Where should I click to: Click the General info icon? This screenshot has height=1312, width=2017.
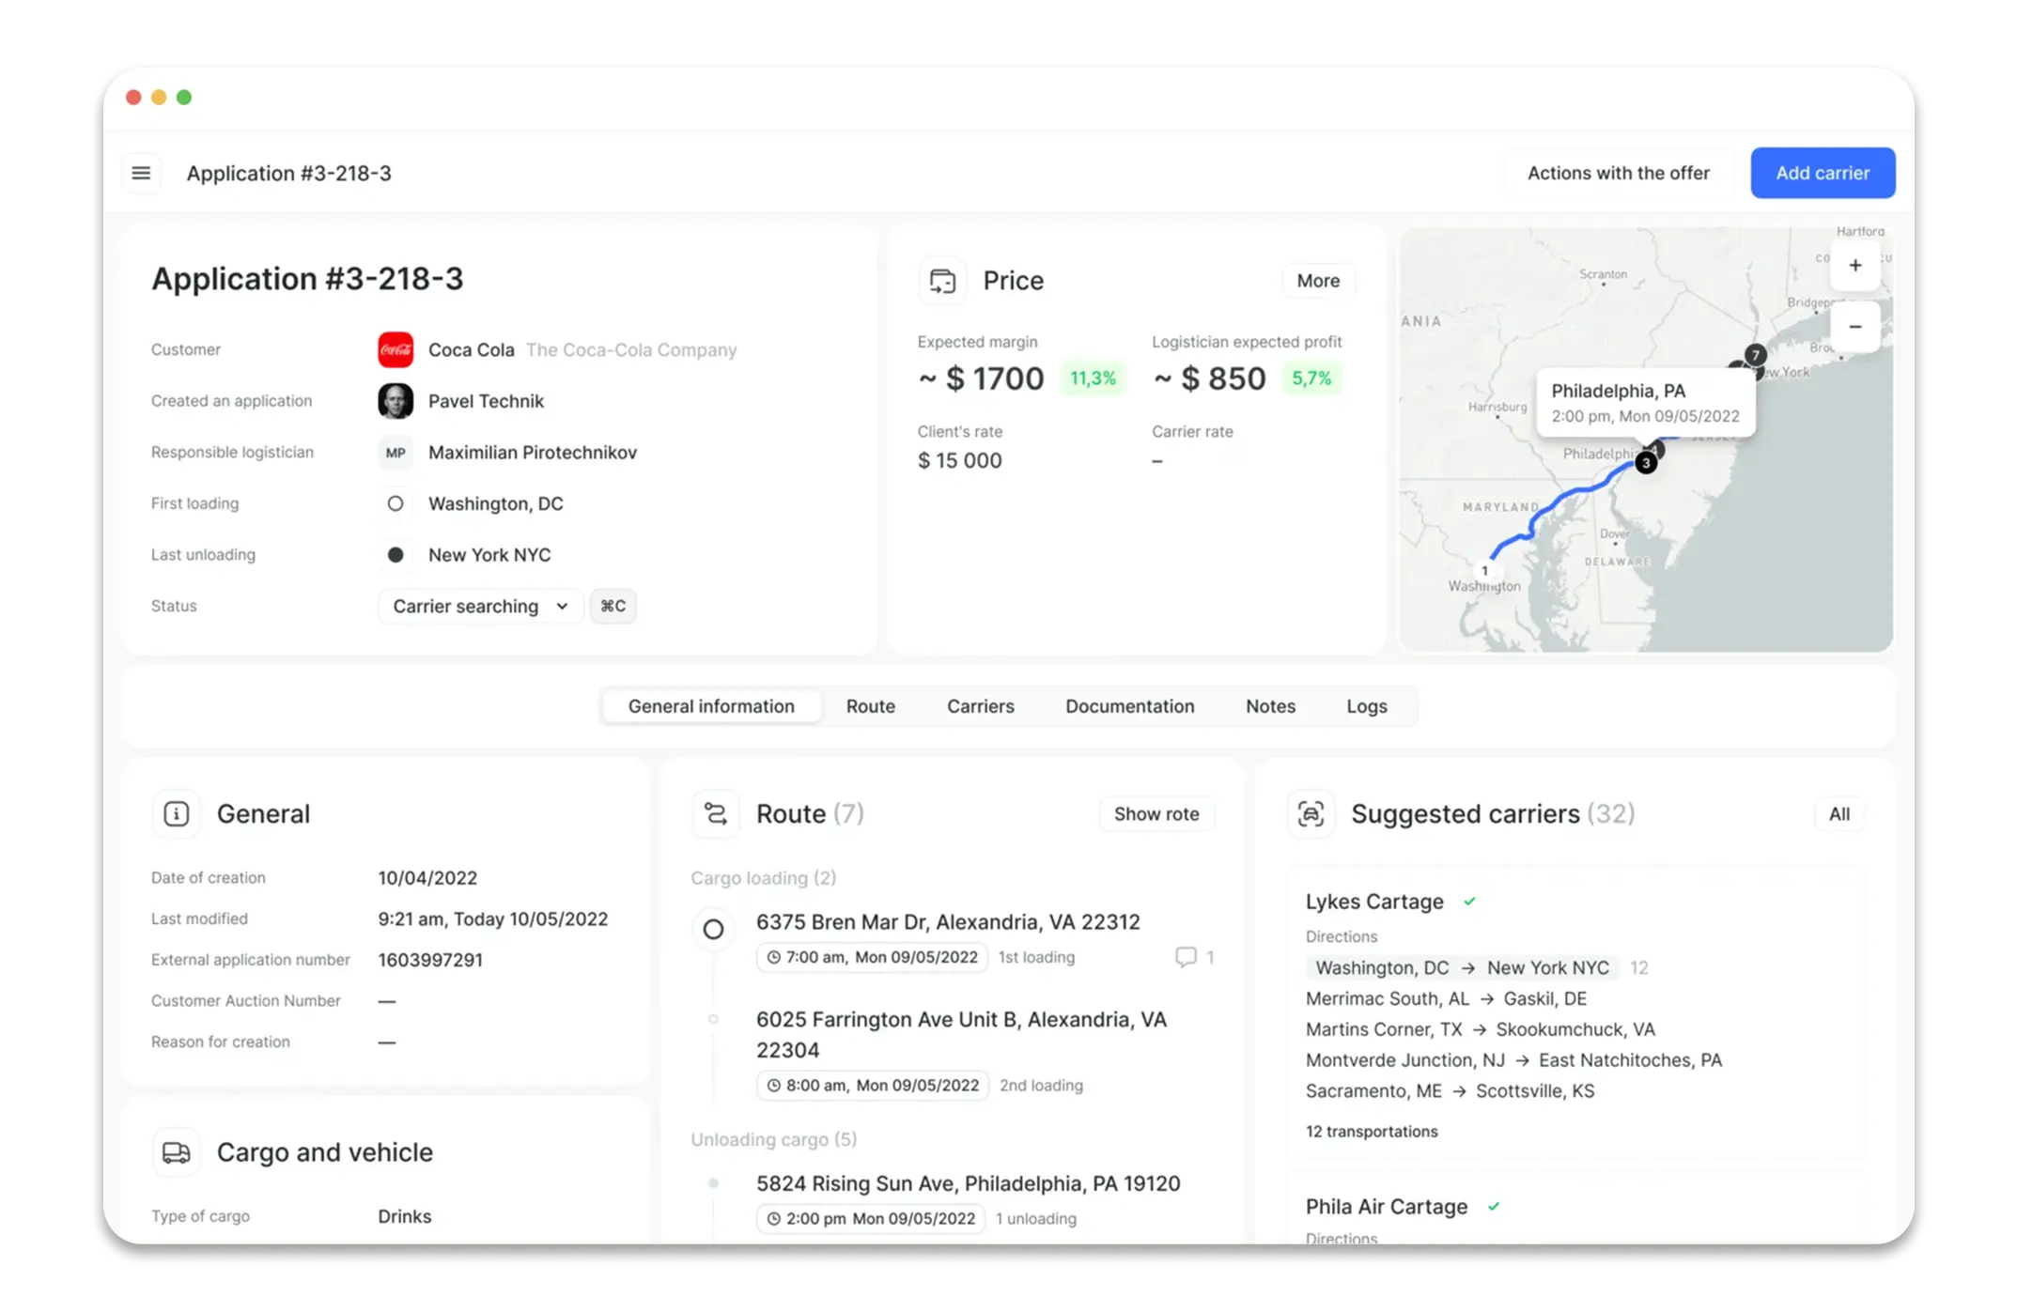177,813
